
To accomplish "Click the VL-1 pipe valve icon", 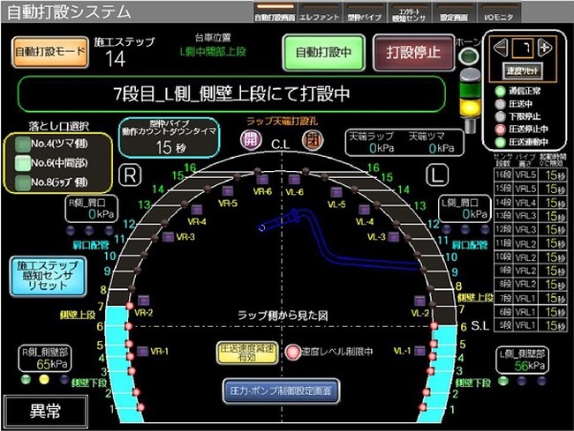I will click(x=419, y=351).
